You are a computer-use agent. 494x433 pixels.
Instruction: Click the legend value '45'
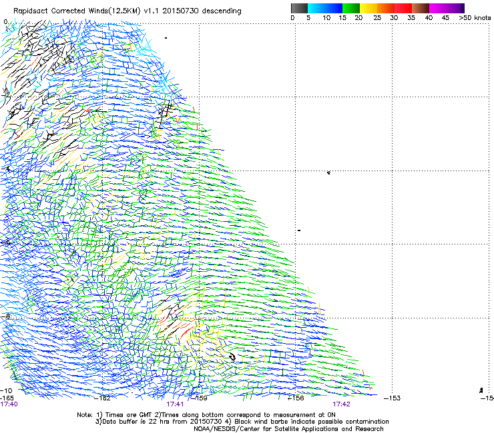point(445,18)
